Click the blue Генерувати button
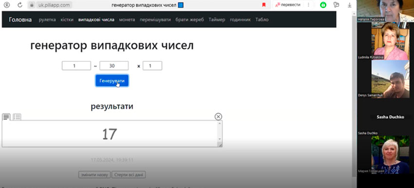Image resolution: width=414 pixels, height=188 pixels. tap(112, 81)
